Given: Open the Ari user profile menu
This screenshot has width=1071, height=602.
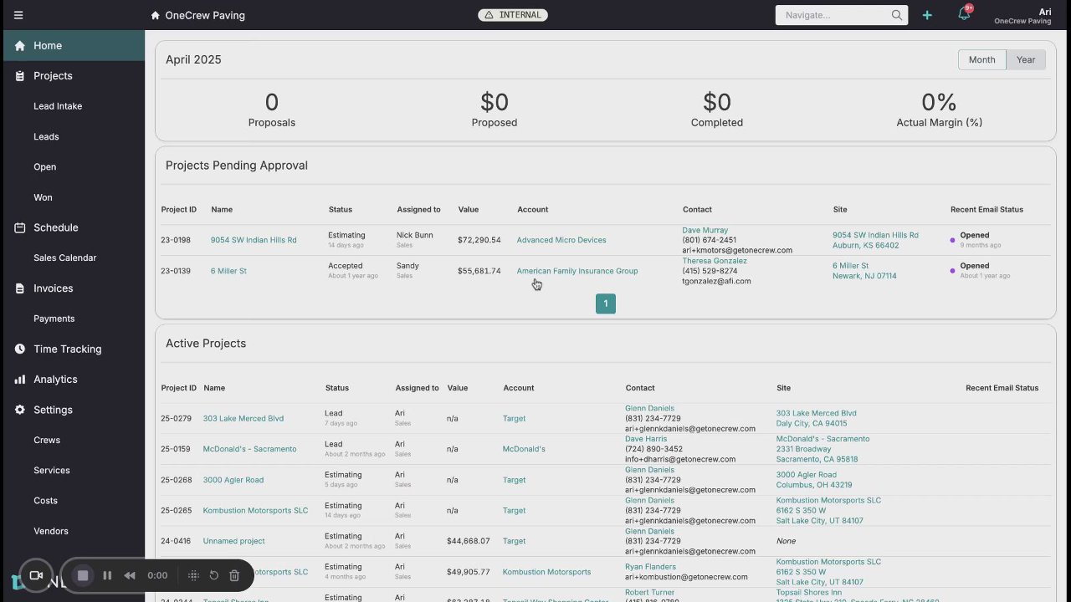Looking at the screenshot, I should [1022, 16].
